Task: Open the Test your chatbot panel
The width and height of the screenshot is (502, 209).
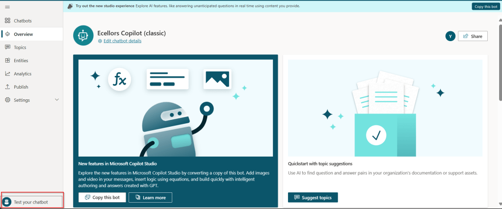Action: pos(32,202)
